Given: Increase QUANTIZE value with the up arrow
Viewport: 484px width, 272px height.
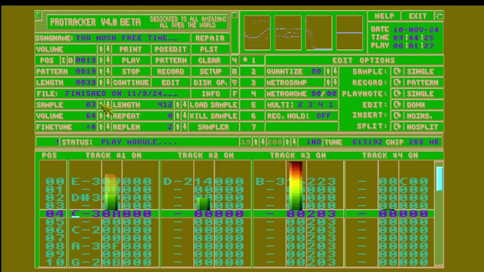Looking at the screenshot, I should 328,71.
